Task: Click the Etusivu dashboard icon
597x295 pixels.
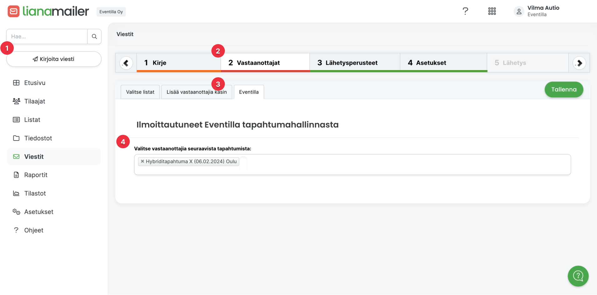Action: tap(16, 83)
